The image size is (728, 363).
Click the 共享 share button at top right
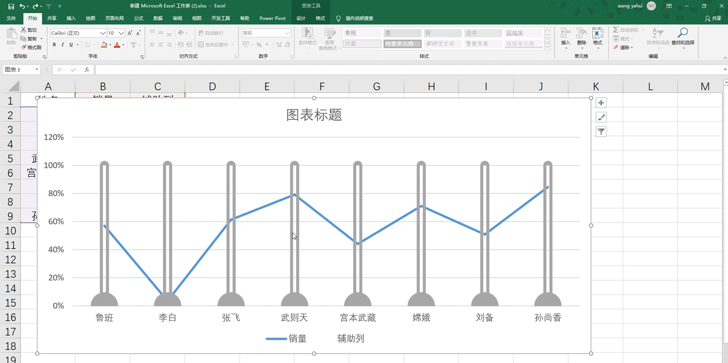(x=713, y=18)
